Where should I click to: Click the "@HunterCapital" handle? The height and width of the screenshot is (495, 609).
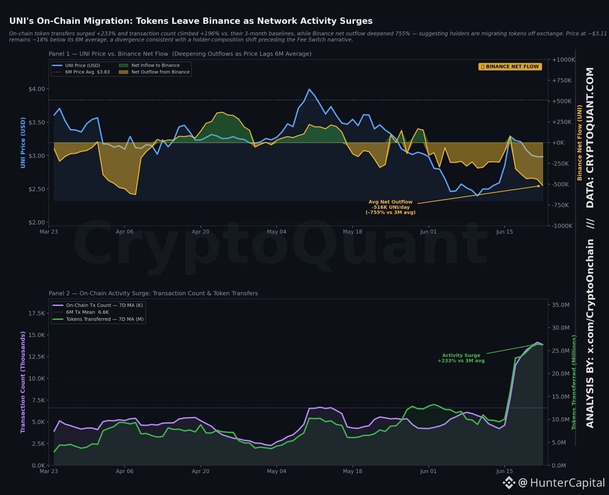point(561,483)
